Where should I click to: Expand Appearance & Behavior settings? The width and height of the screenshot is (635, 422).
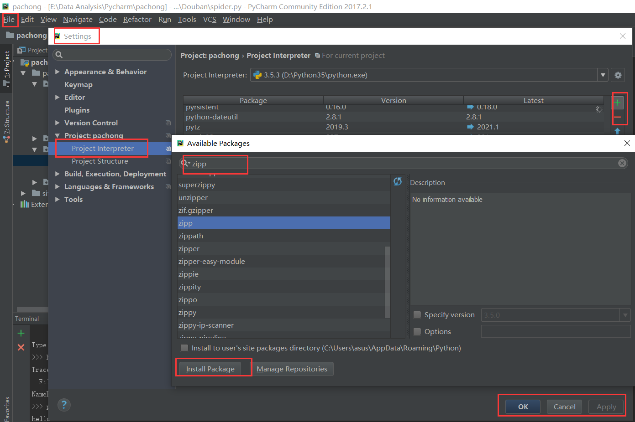point(58,72)
